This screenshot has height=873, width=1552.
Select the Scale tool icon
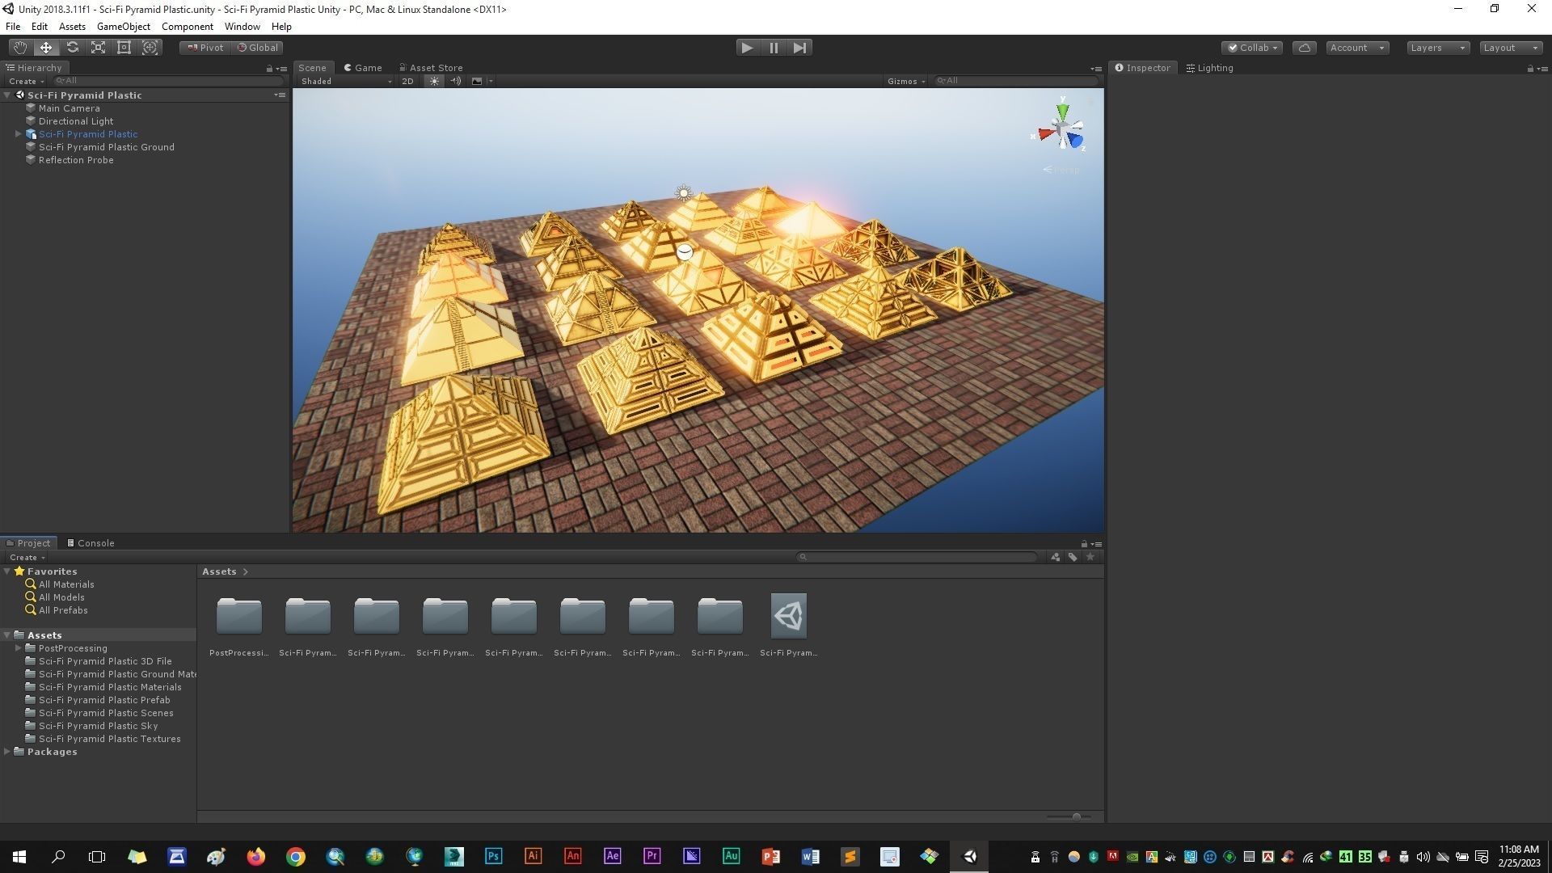click(98, 48)
